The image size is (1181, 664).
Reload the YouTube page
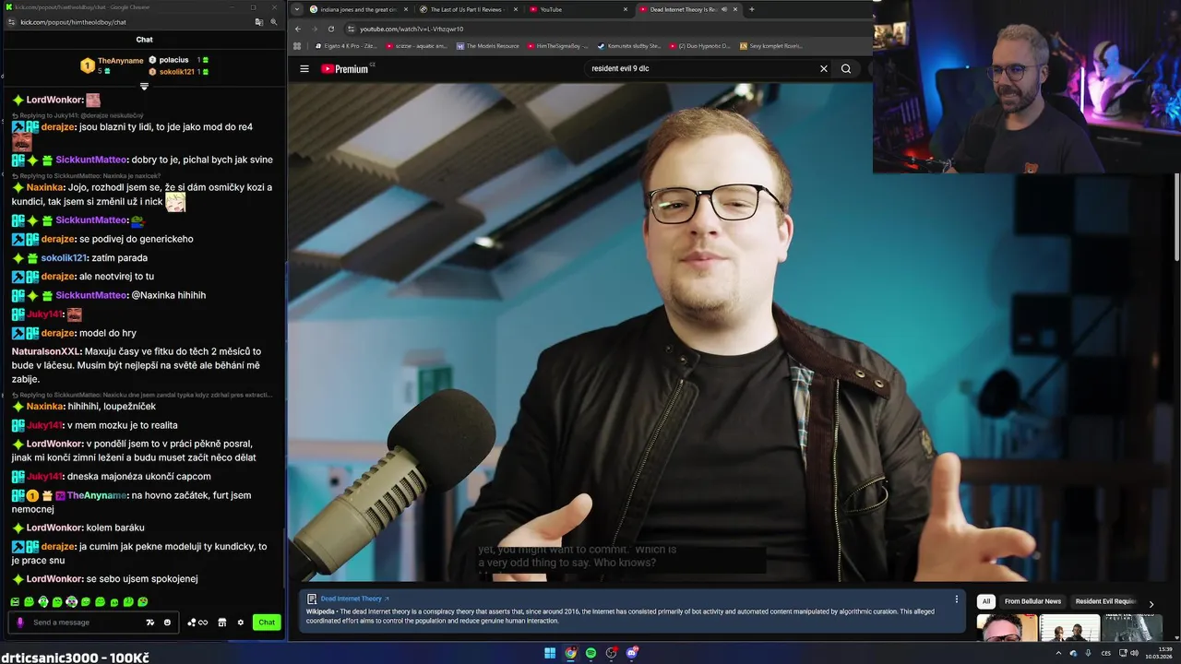coord(331,29)
